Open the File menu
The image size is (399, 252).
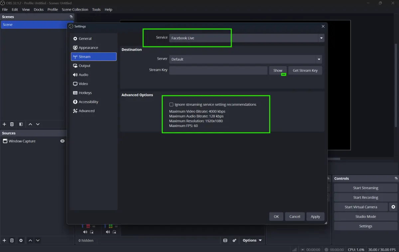tap(5, 9)
